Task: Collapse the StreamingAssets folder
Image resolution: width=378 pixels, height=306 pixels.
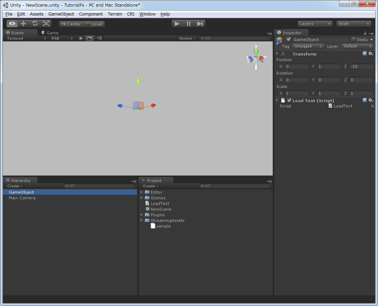Action: pos(142,220)
